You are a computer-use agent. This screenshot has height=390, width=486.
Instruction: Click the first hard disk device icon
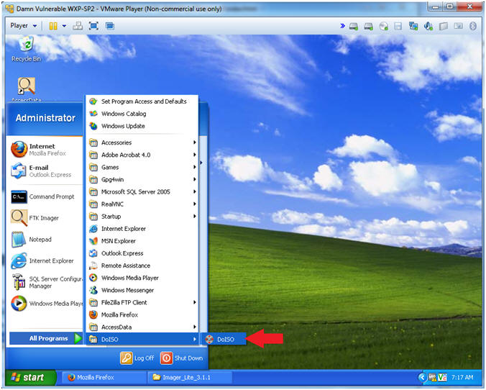click(354, 27)
